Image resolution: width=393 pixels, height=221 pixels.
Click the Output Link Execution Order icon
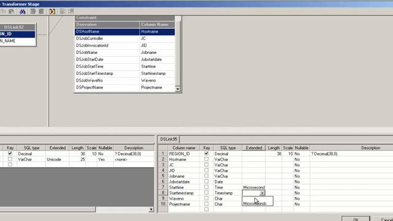71,12
